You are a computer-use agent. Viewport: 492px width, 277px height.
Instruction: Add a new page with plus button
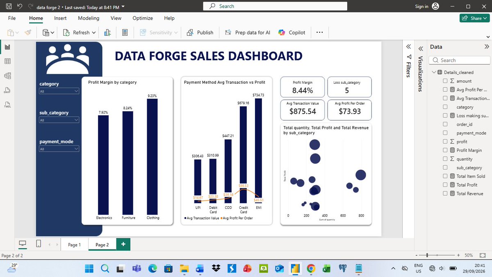click(x=123, y=244)
